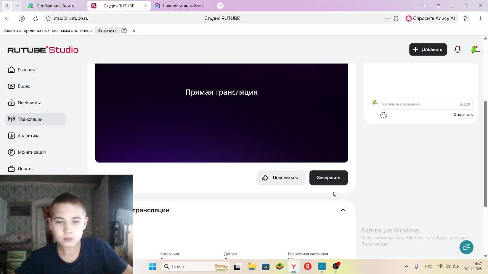This screenshot has width=488, height=274.
Task: Open BlueStacks from taskbar
Action: point(280,266)
